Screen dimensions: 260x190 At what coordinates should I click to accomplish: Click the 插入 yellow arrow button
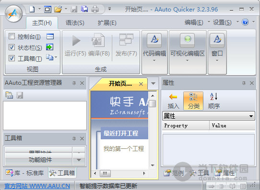(173, 101)
